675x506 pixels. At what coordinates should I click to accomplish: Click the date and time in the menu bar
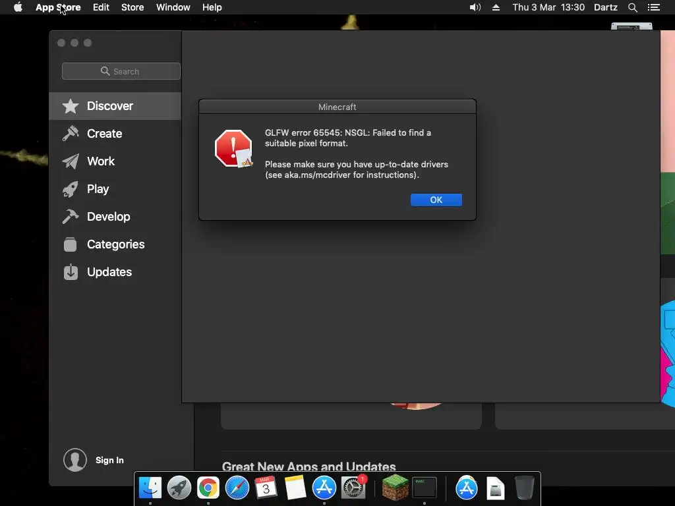click(x=548, y=7)
